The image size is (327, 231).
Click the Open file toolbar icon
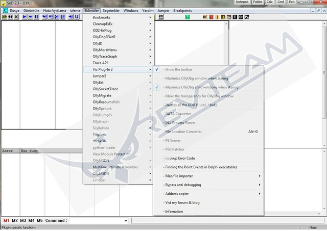[x=4, y=17]
